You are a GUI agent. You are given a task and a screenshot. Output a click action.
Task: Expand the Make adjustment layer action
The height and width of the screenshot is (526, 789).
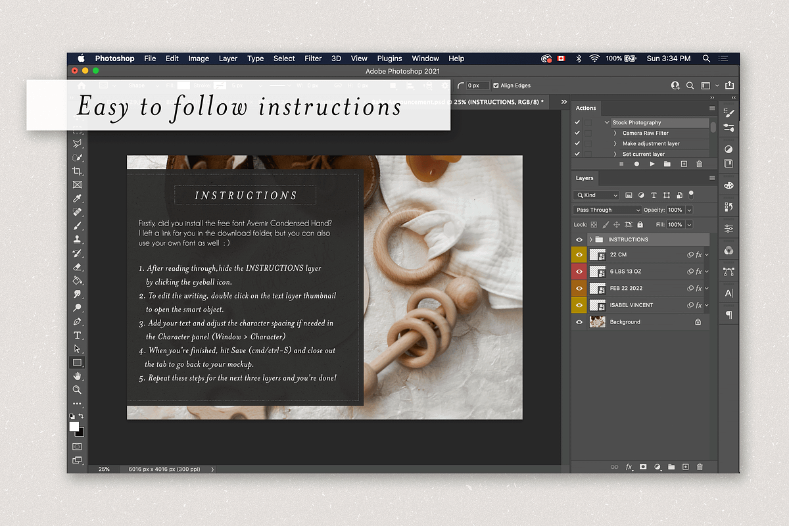click(x=615, y=143)
